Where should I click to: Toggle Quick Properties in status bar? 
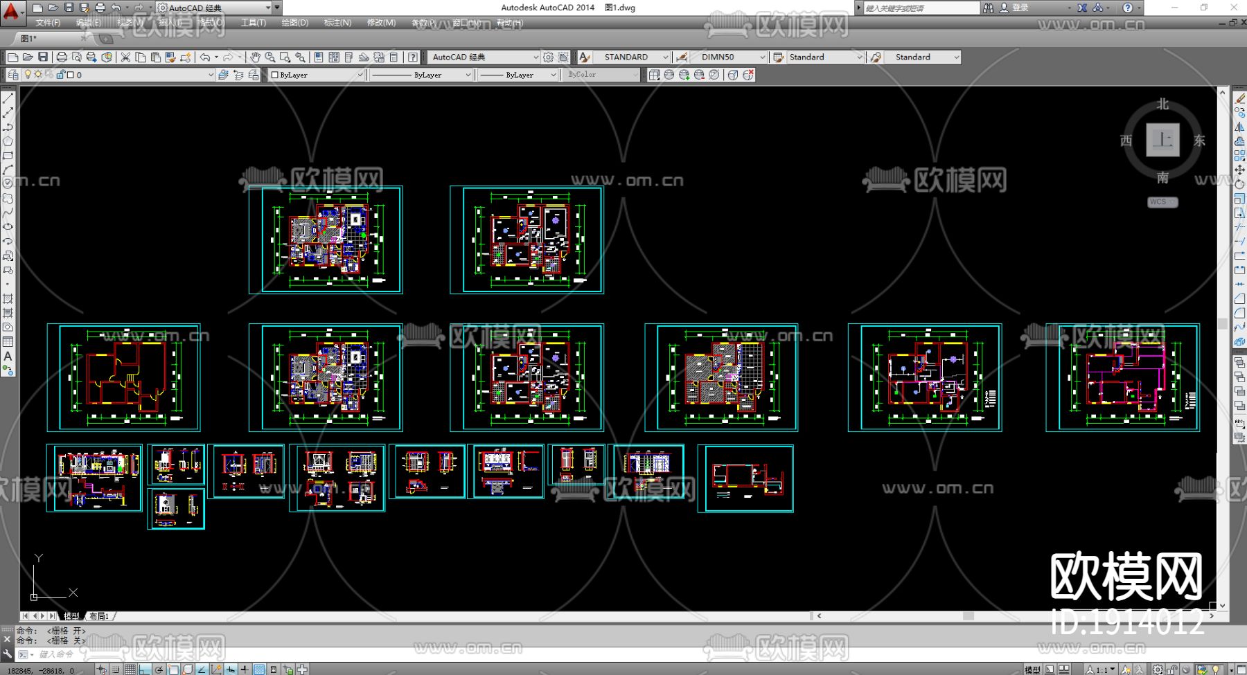point(274,669)
